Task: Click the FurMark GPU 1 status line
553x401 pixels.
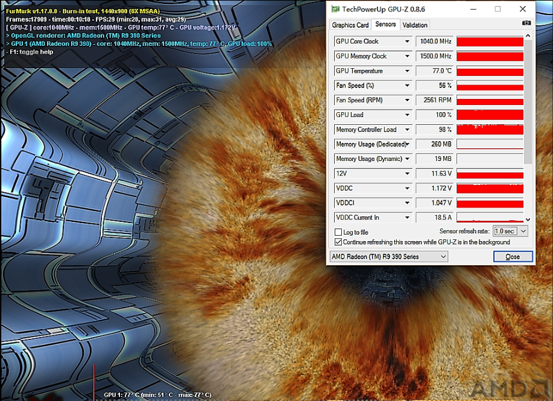Action: coord(139,44)
